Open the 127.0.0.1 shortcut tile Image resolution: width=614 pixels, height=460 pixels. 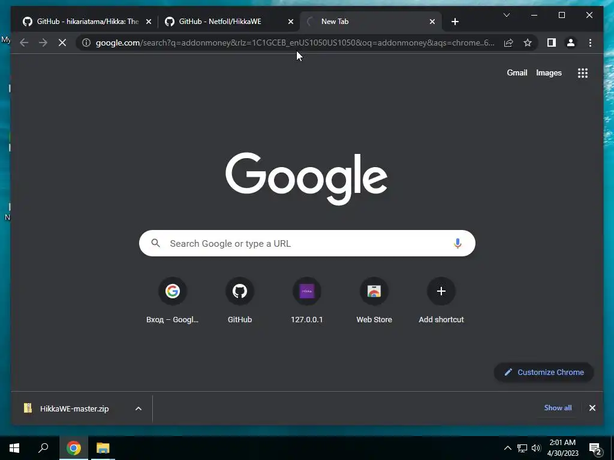pyautogui.click(x=307, y=301)
